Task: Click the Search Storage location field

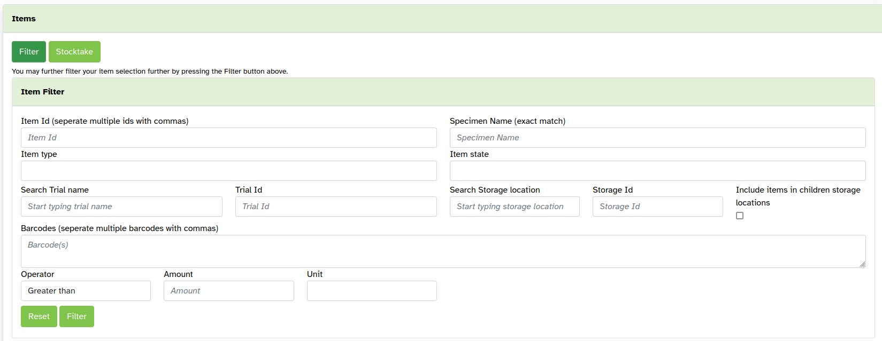Action: (515, 207)
